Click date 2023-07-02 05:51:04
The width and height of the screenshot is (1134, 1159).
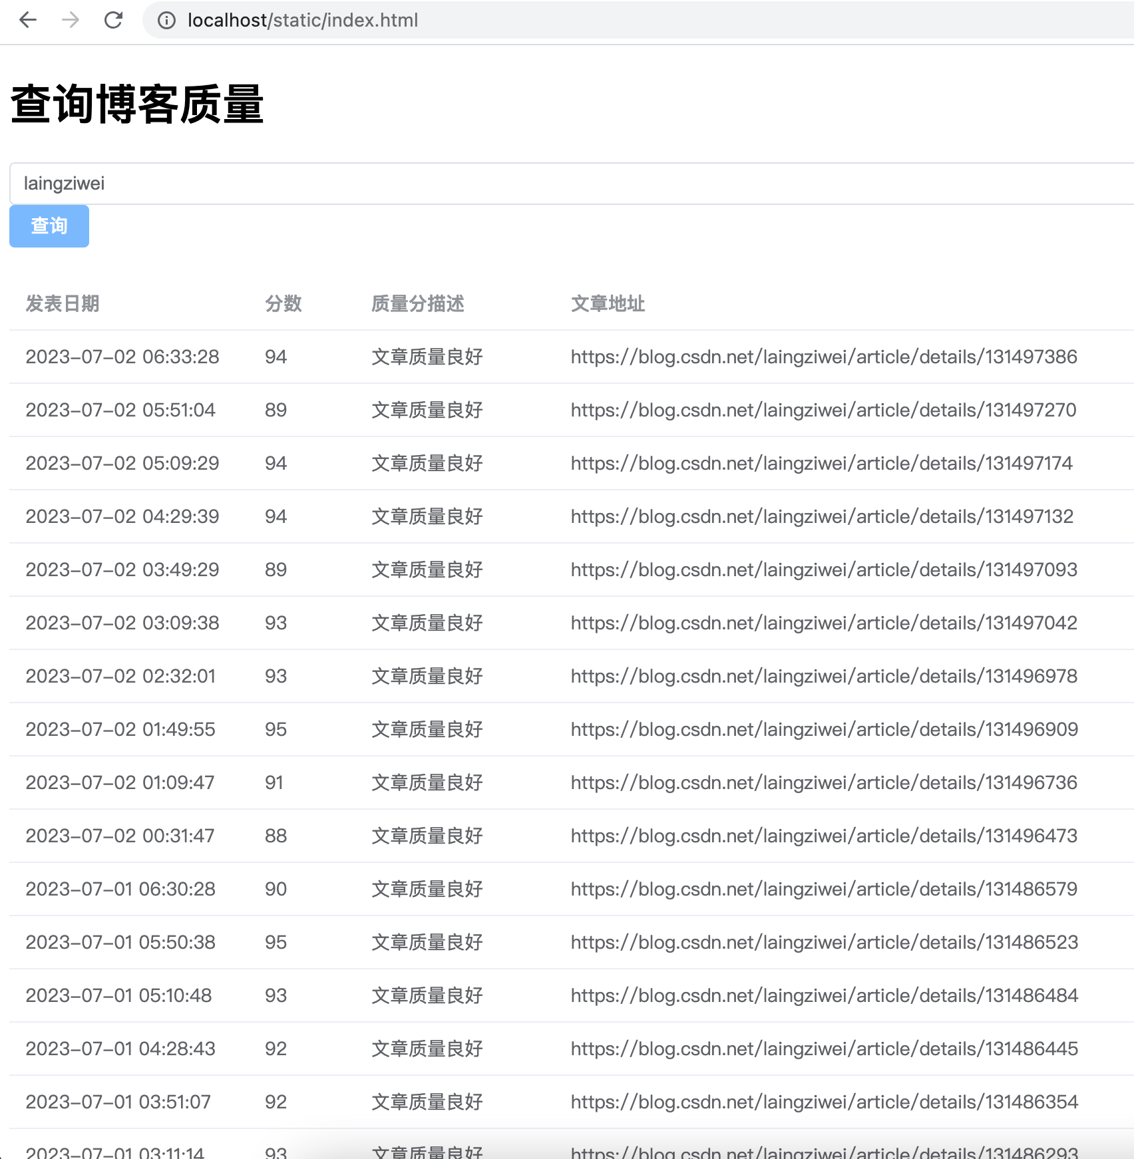tap(120, 411)
